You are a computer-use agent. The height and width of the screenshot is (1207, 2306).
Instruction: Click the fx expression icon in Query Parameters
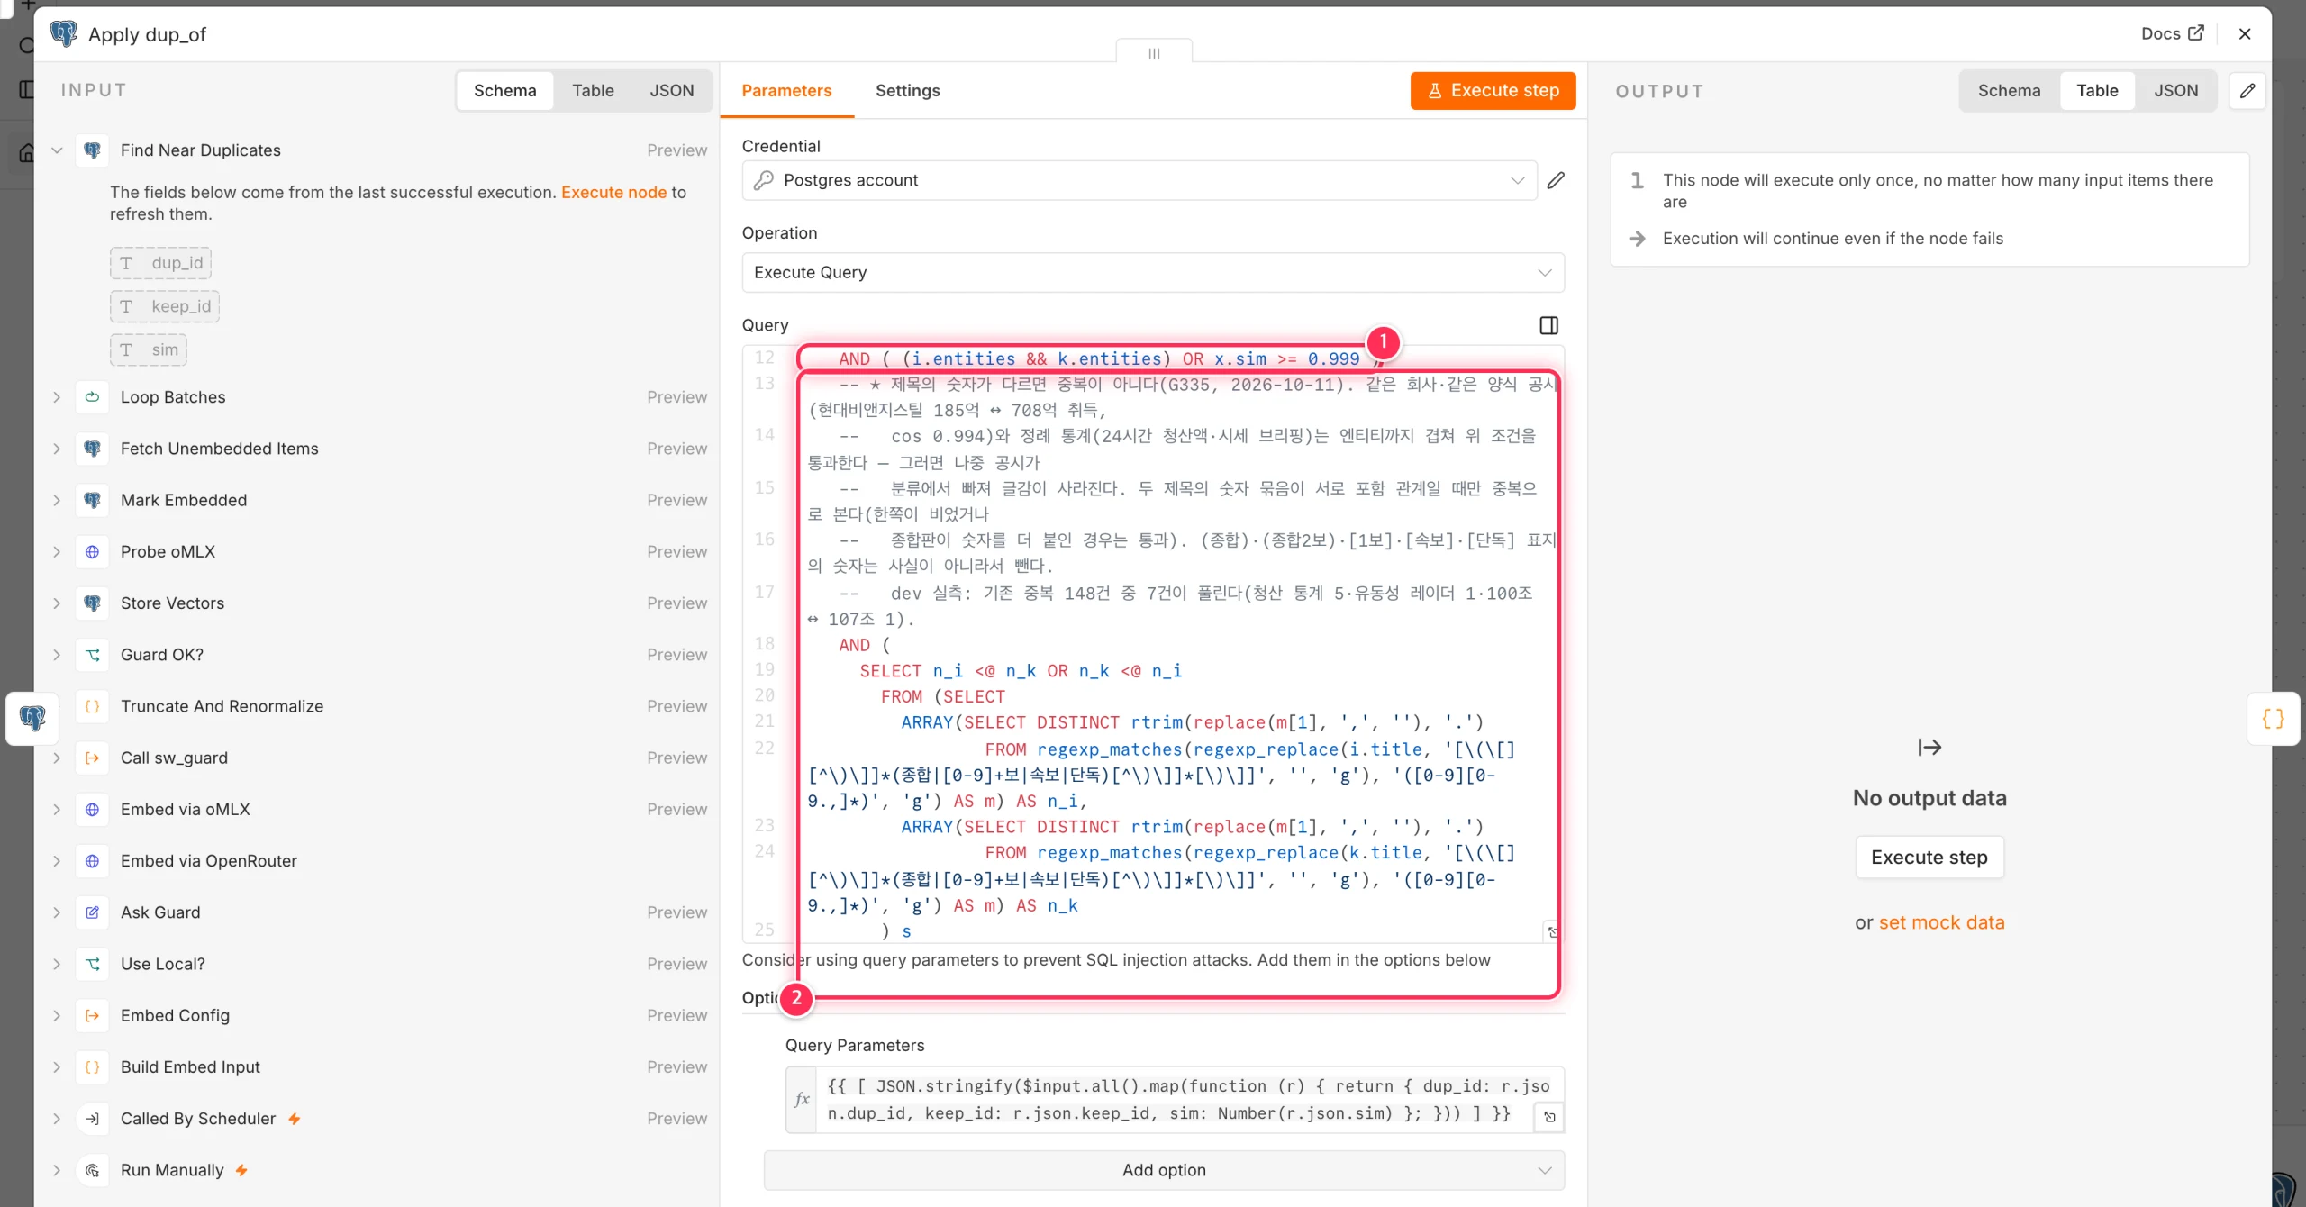[802, 1099]
